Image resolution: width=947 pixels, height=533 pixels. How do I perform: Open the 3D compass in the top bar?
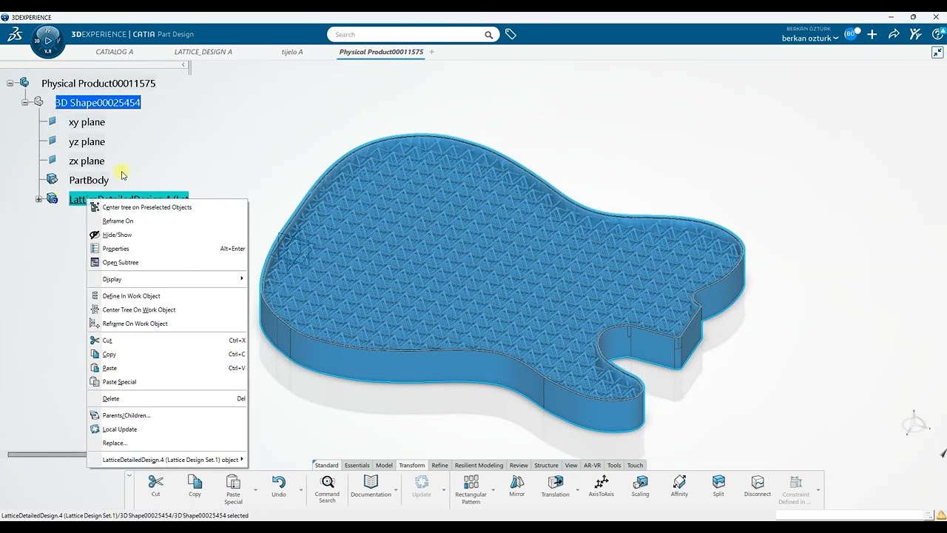coord(48,41)
